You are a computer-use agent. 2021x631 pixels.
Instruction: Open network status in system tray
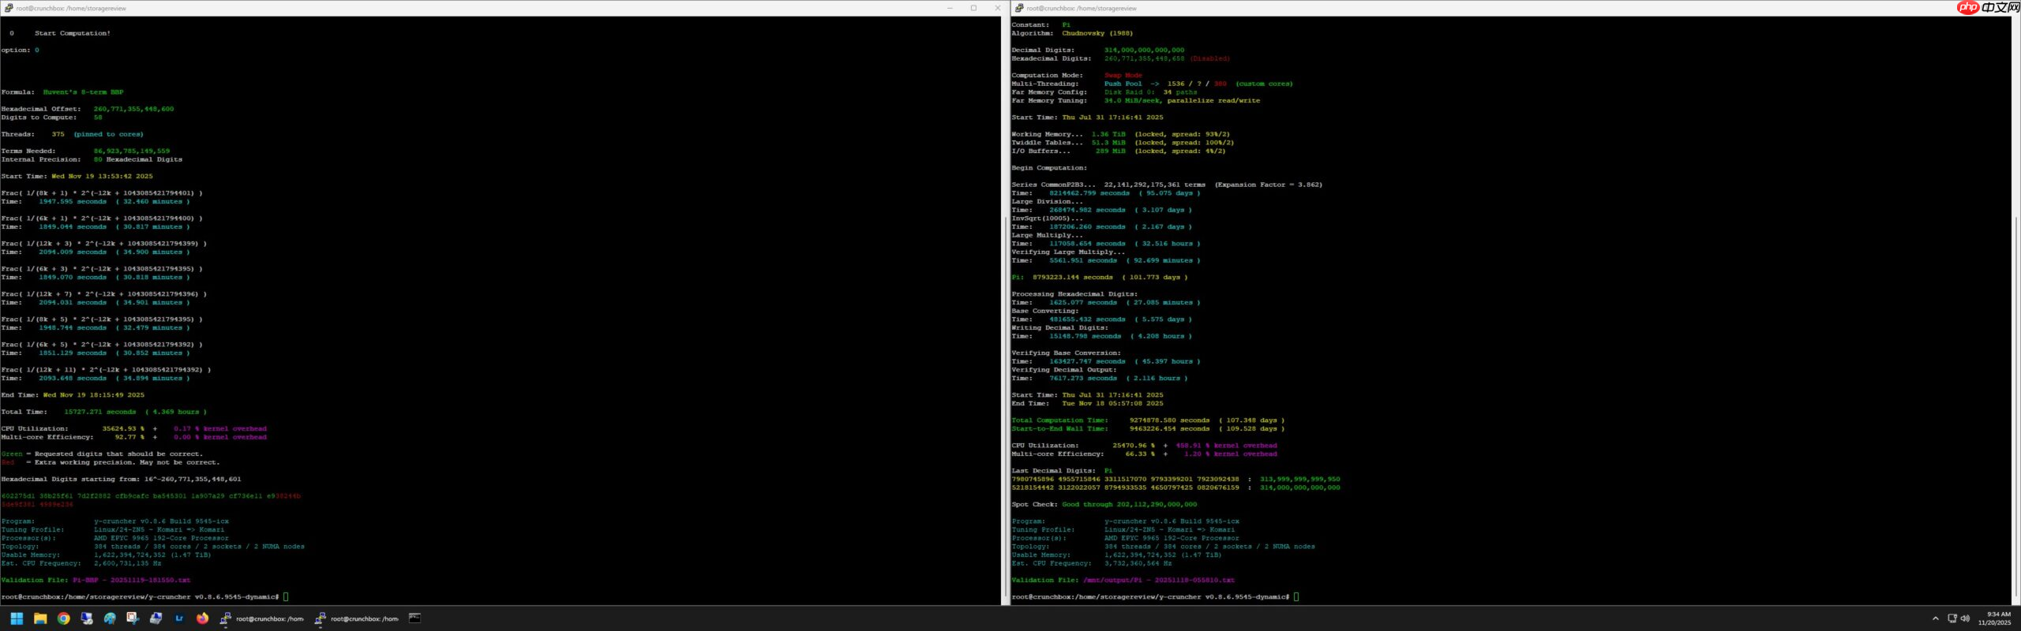pos(1952,618)
